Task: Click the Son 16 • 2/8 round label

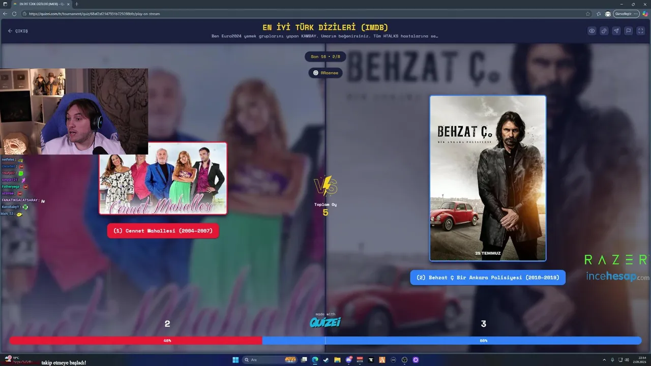Action: (325, 56)
